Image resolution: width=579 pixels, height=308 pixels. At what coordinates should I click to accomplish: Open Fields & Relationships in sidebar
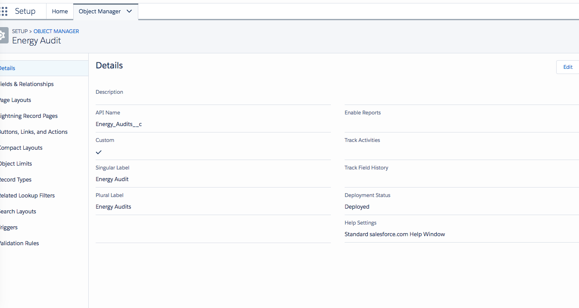[27, 84]
